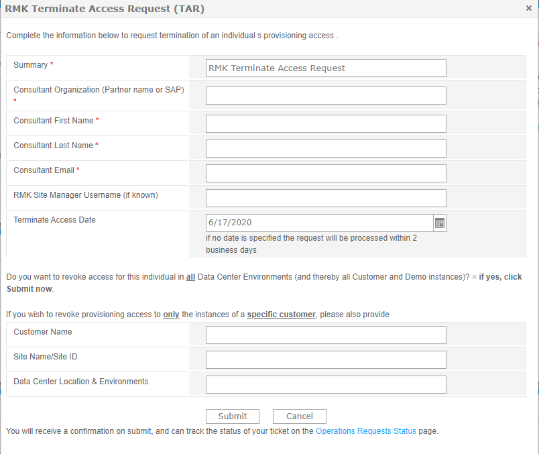Click the 'Site Name/Site ID' label
Viewport: 539px width, 454px height.
46,356
